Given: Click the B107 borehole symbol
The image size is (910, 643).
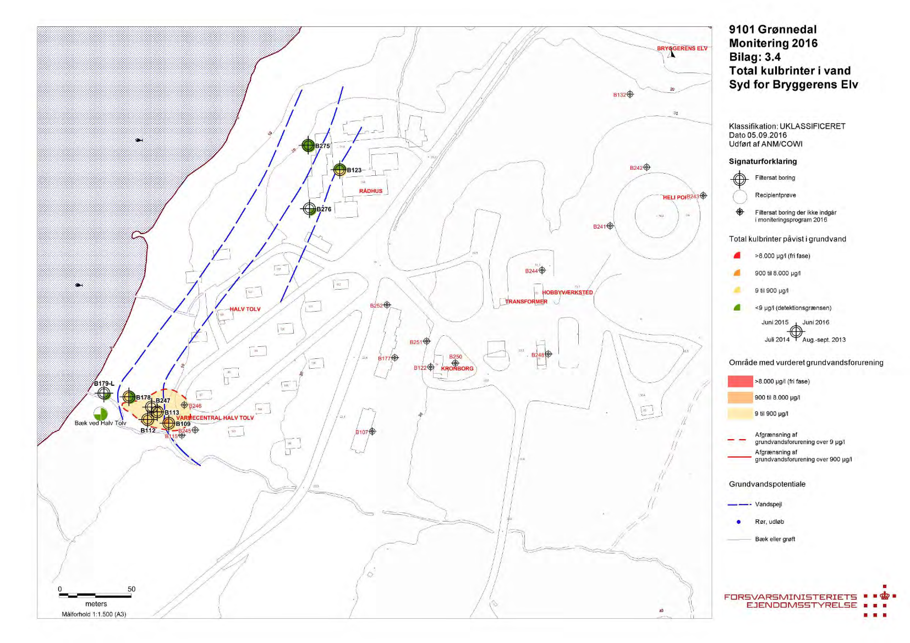Looking at the screenshot, I should [x=372, y=431].
